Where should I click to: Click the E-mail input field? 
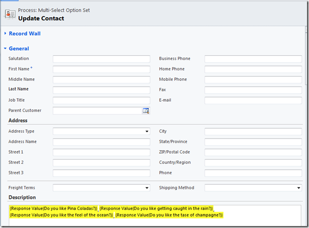point(253,100)
